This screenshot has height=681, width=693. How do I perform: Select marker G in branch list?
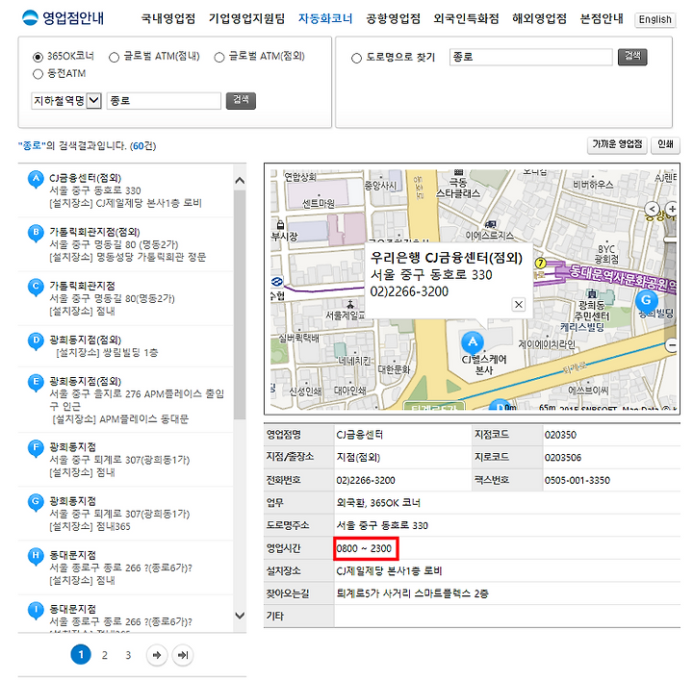coord(36,502)
